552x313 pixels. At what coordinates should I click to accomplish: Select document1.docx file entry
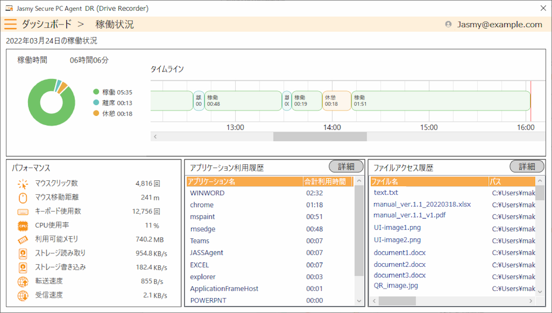(x=400, y=253)
